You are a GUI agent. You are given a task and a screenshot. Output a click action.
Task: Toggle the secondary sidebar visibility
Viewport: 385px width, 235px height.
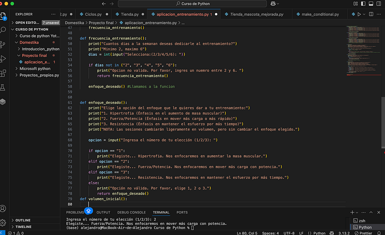click(x=379, y=4)
